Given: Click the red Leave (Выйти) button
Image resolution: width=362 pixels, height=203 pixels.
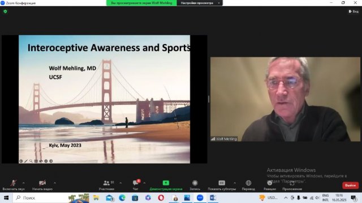Looking at the screenshot, I should (x=350, y=186).
